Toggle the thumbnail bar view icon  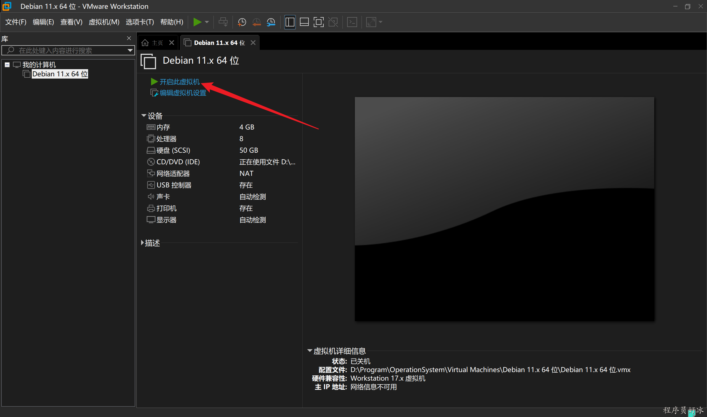304,22
